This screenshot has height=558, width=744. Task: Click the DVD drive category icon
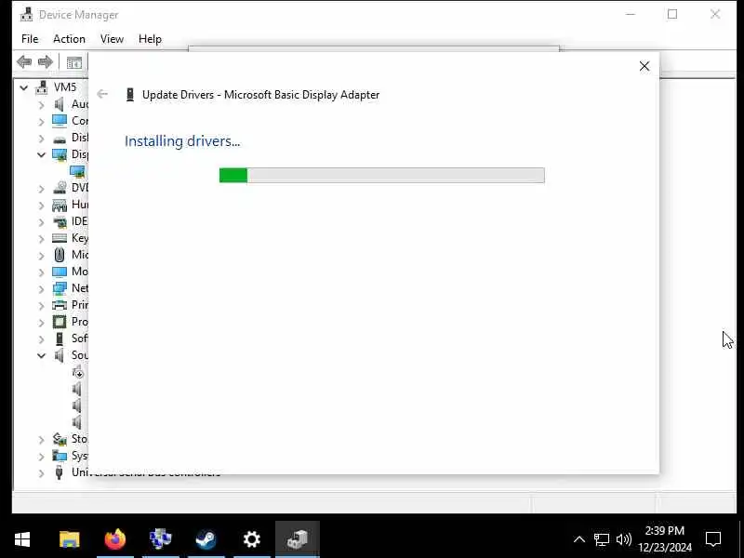(x=60, y=188)
